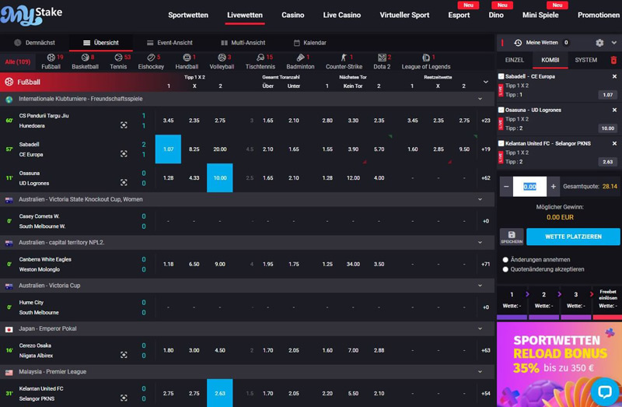Remove Kelantan United FC bet from slip
Viewport: 622px width, 407px height.
(614, 143)
